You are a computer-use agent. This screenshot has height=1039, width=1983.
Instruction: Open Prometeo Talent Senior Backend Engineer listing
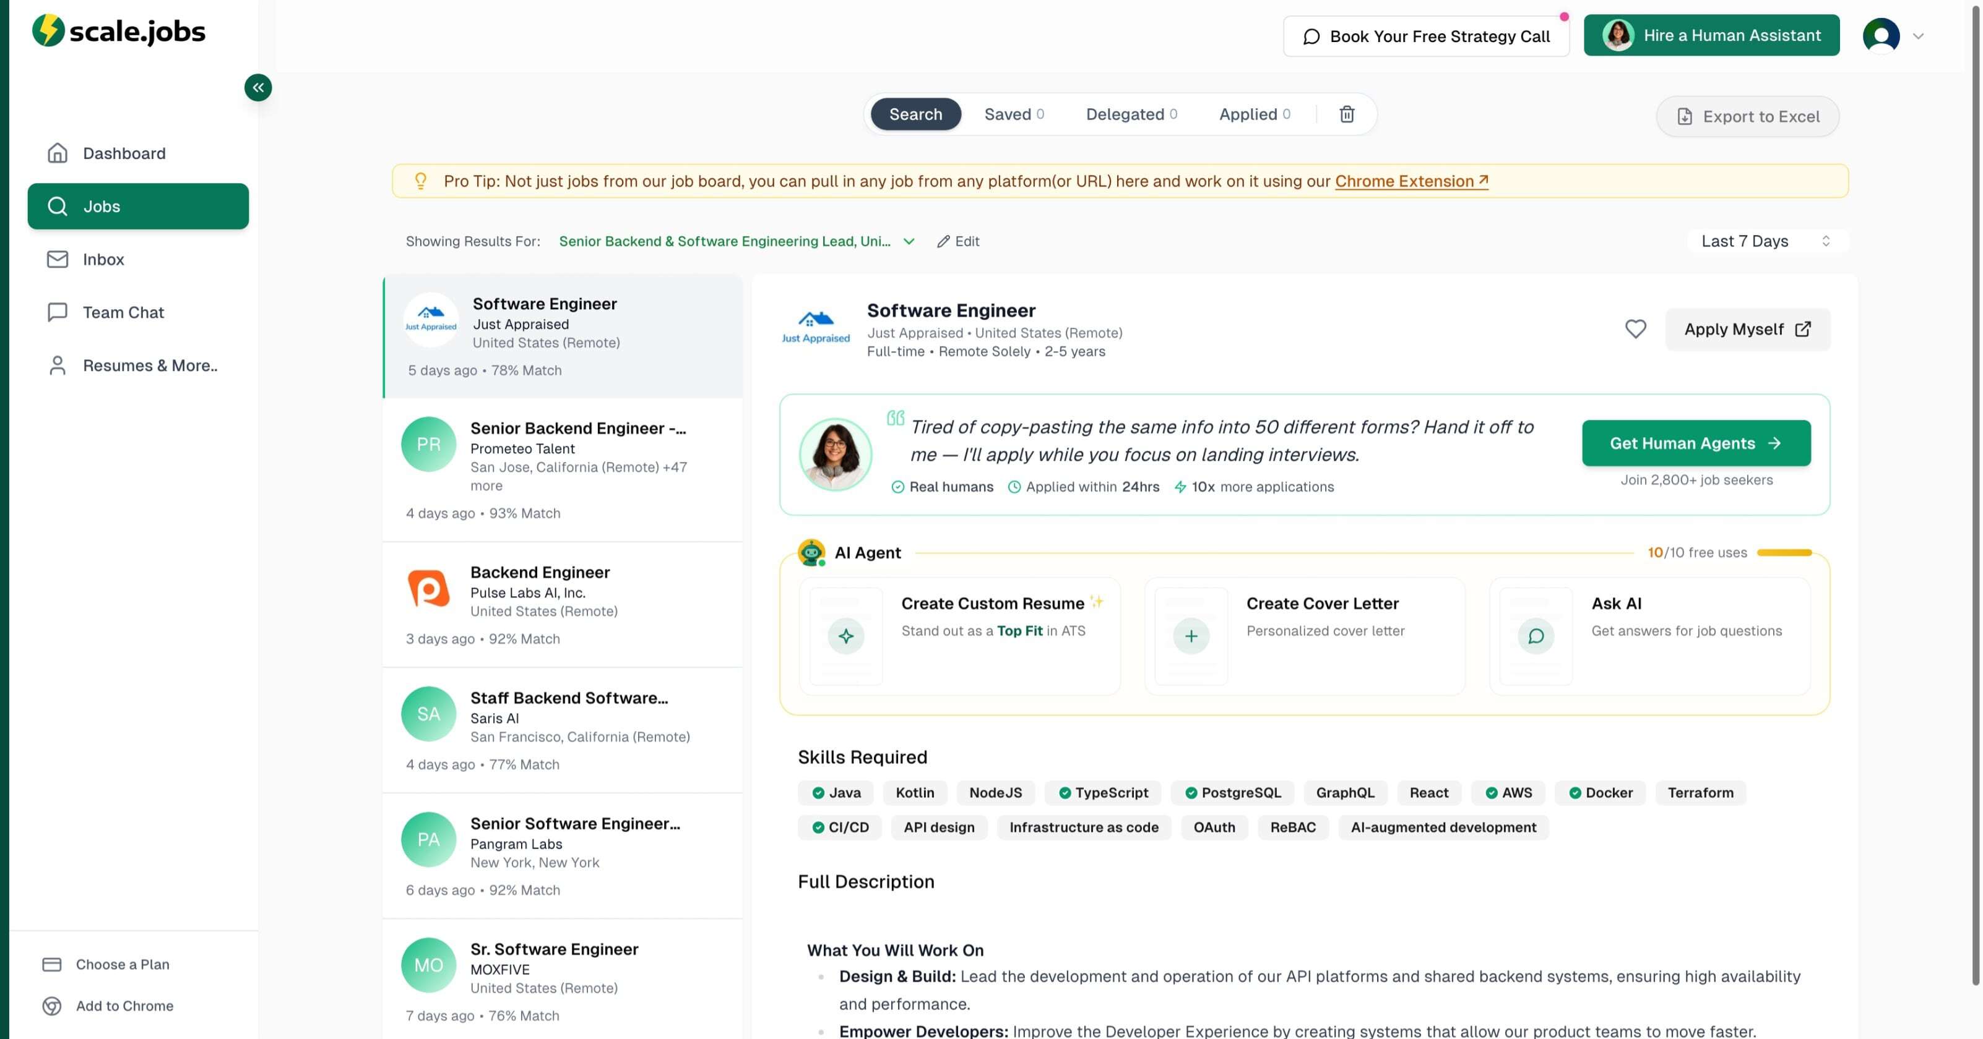pyautogui.click(x=563, y=470)
